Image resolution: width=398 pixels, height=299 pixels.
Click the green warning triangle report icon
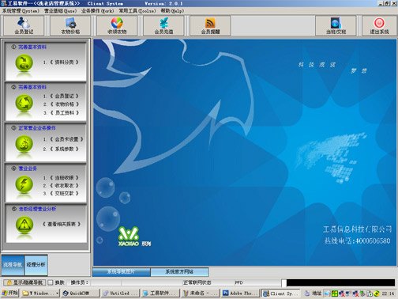24,225
